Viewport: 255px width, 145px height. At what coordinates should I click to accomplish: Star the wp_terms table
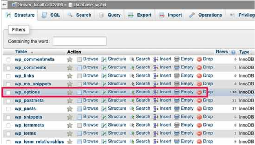point(70,134)
